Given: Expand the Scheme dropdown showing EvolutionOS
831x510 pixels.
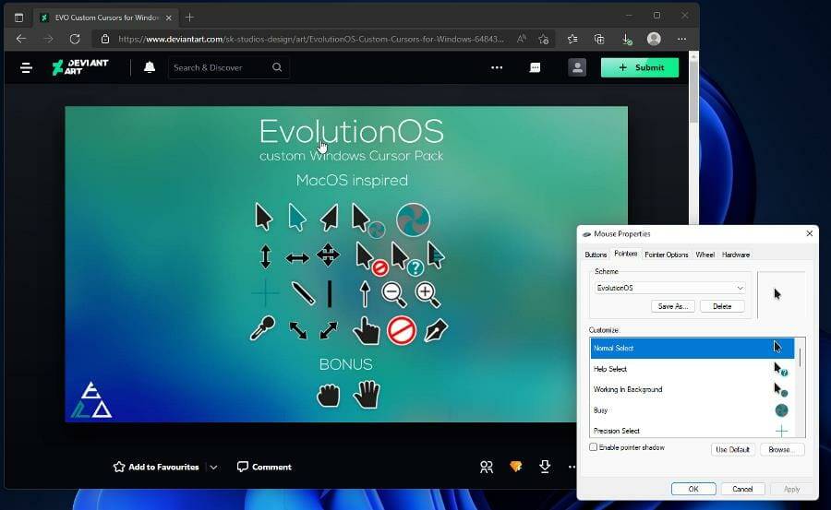Looking at the screenshot, I should click(670, 288).
